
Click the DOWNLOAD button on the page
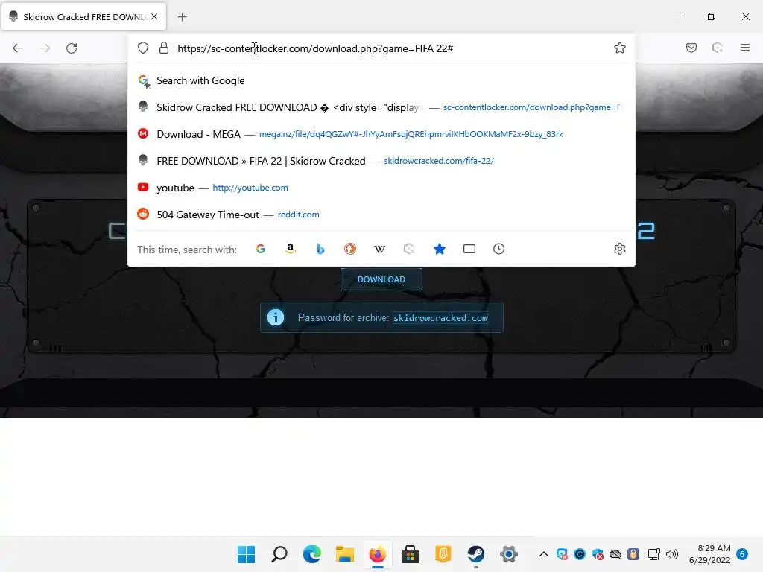click(x=381, y=279)
